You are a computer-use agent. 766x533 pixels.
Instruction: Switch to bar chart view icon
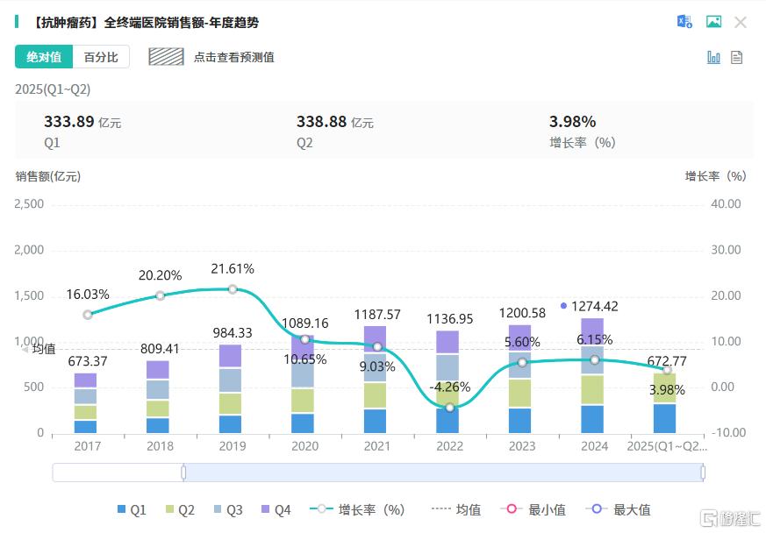click(713, 57)
